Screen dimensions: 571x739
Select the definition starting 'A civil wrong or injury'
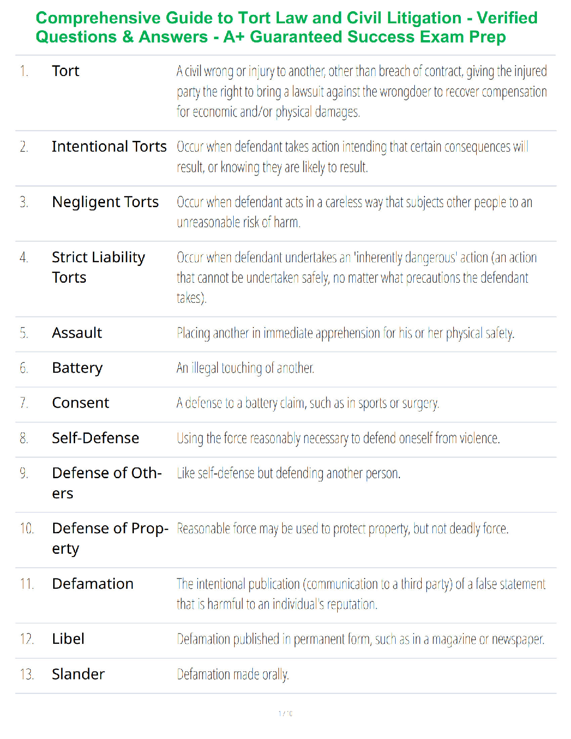tap(362, 91)
